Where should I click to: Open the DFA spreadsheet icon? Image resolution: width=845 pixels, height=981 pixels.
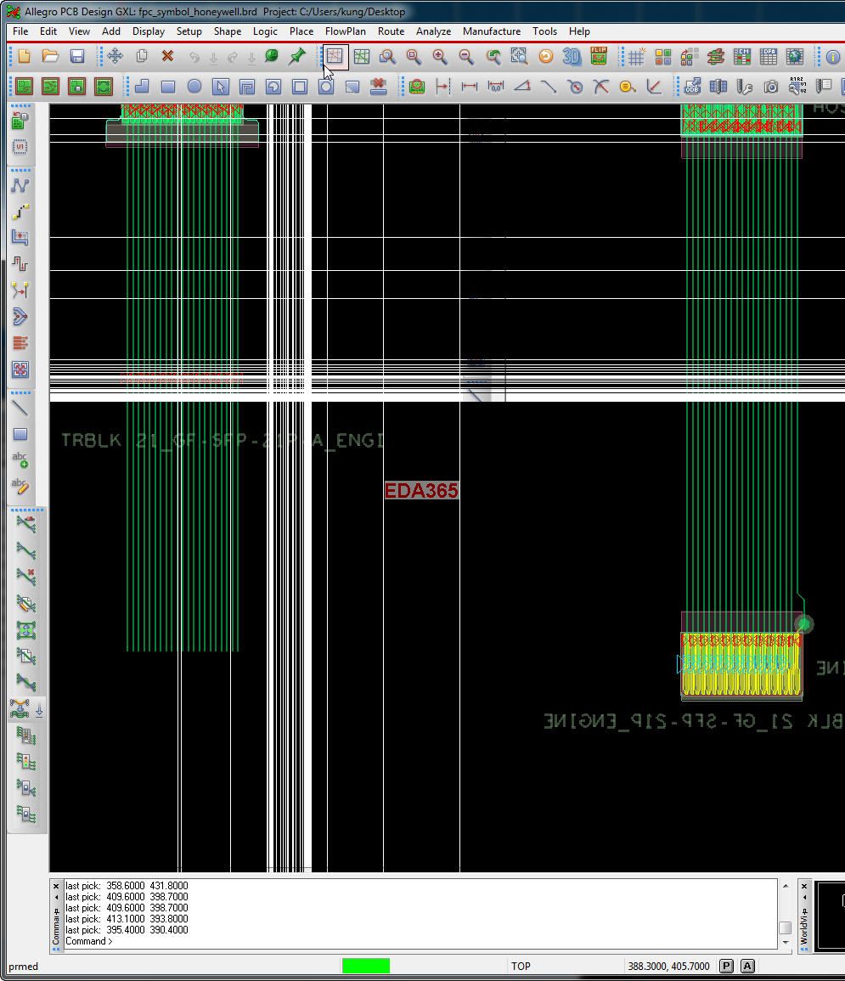(x=768, y=57)
